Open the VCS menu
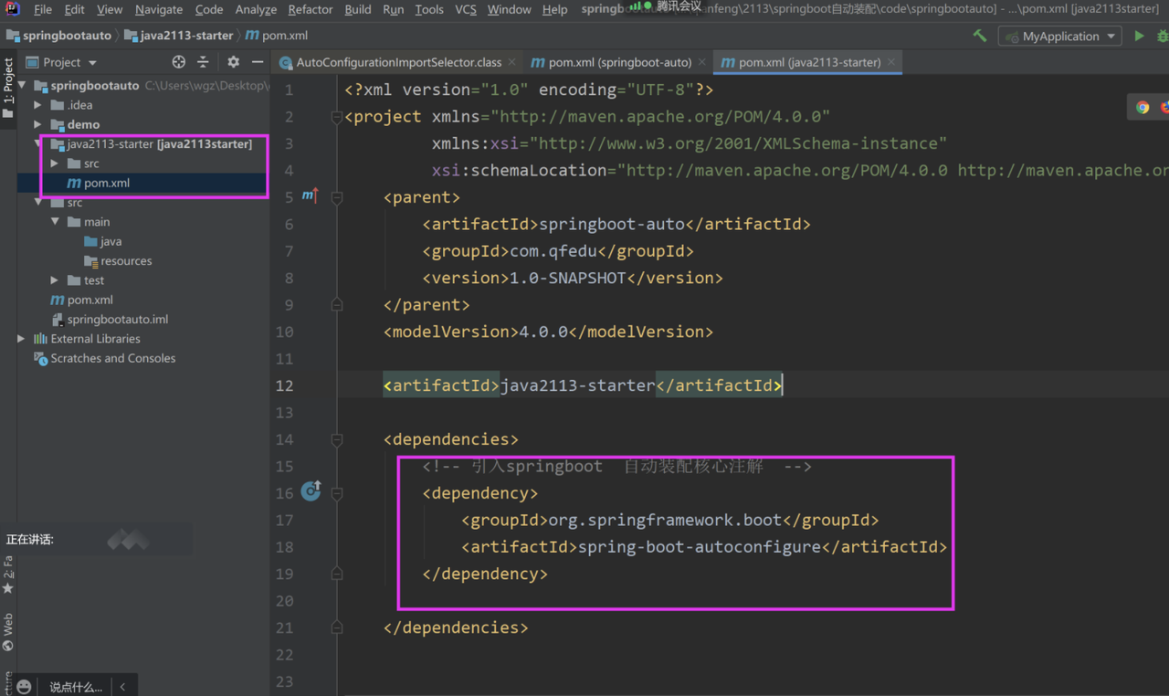The image size is (1169, 696). coord(466,9)
